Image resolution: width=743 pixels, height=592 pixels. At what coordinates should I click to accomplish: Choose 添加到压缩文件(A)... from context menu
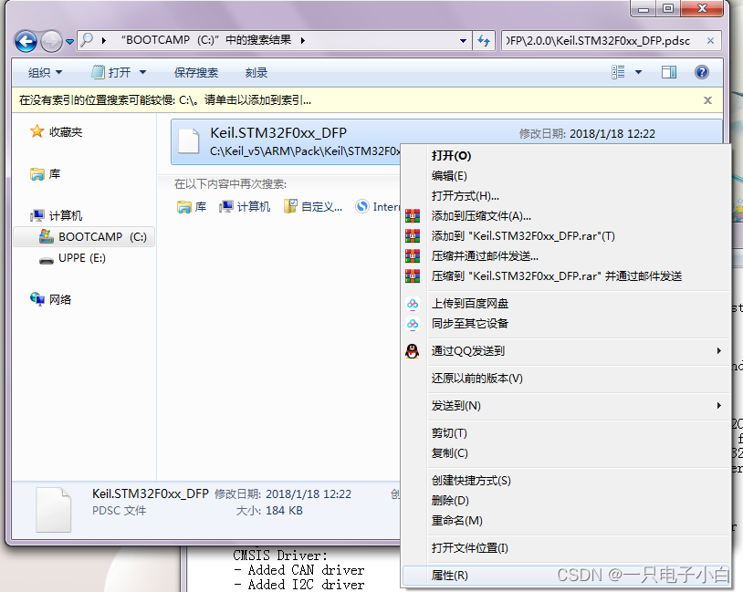[x=564, y=216]
